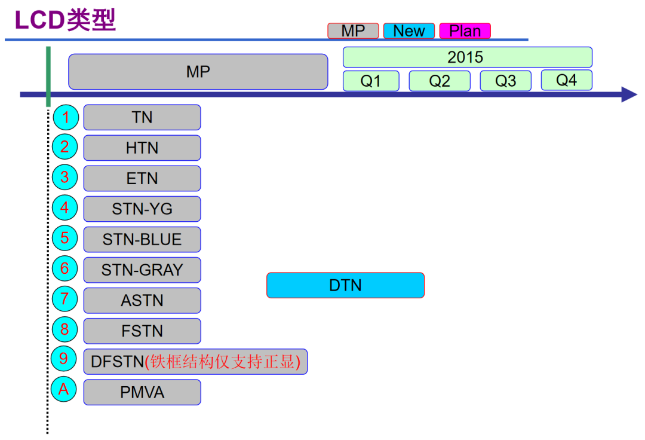Viewport: 645px width, 440px height.
Task: Click the 2015 year header
Action: [x=468, y=57]
